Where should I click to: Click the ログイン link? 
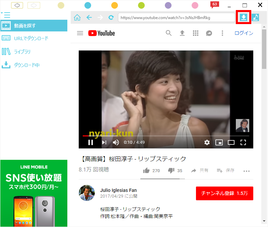coord(244,33)
